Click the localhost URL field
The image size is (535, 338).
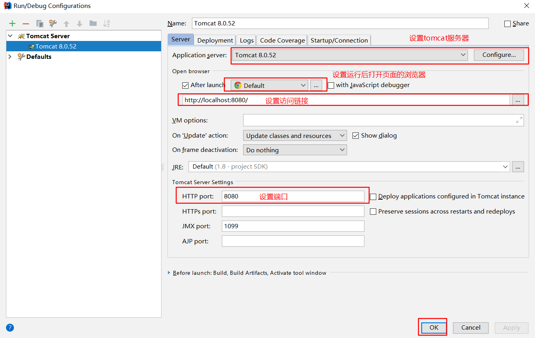(346, 100)
